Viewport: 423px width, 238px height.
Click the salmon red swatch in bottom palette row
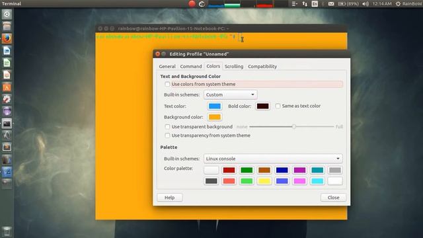point(229,180)
